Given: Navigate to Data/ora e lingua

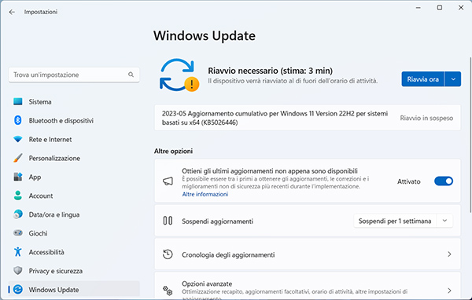Looking at the screenshot, I should [x=74, y=214].
